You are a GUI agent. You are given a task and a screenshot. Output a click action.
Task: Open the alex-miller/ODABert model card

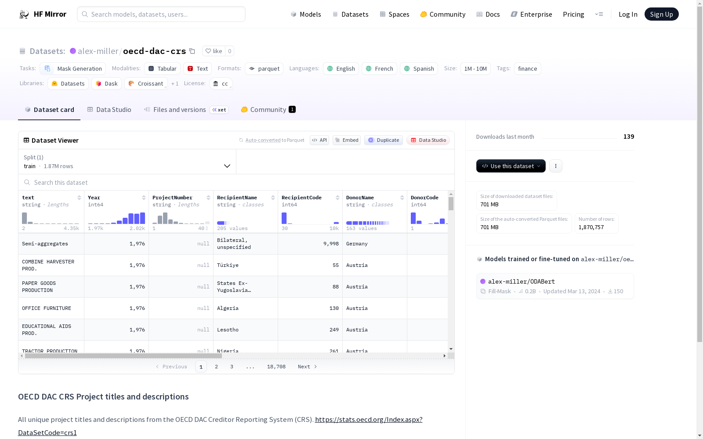[x=555, y=286]
